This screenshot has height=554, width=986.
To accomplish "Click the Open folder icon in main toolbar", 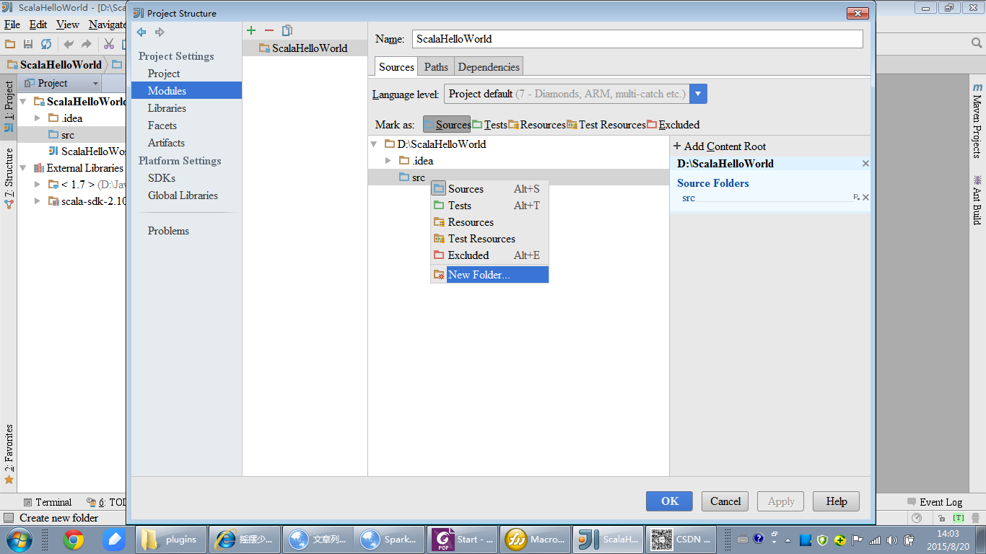I will pyautogui.click(x=10, y=44).
